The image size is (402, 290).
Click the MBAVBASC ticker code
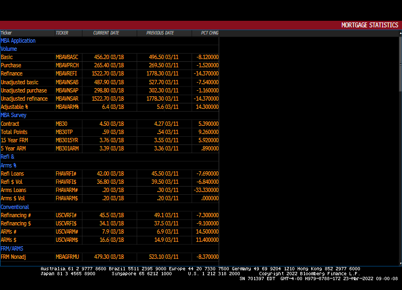point(67,57)
